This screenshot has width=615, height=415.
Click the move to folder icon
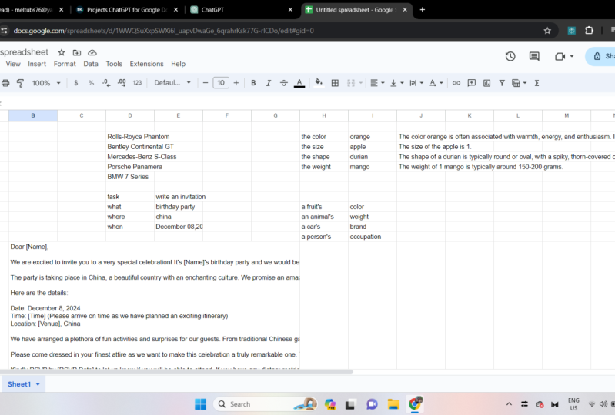pos(77,52)
